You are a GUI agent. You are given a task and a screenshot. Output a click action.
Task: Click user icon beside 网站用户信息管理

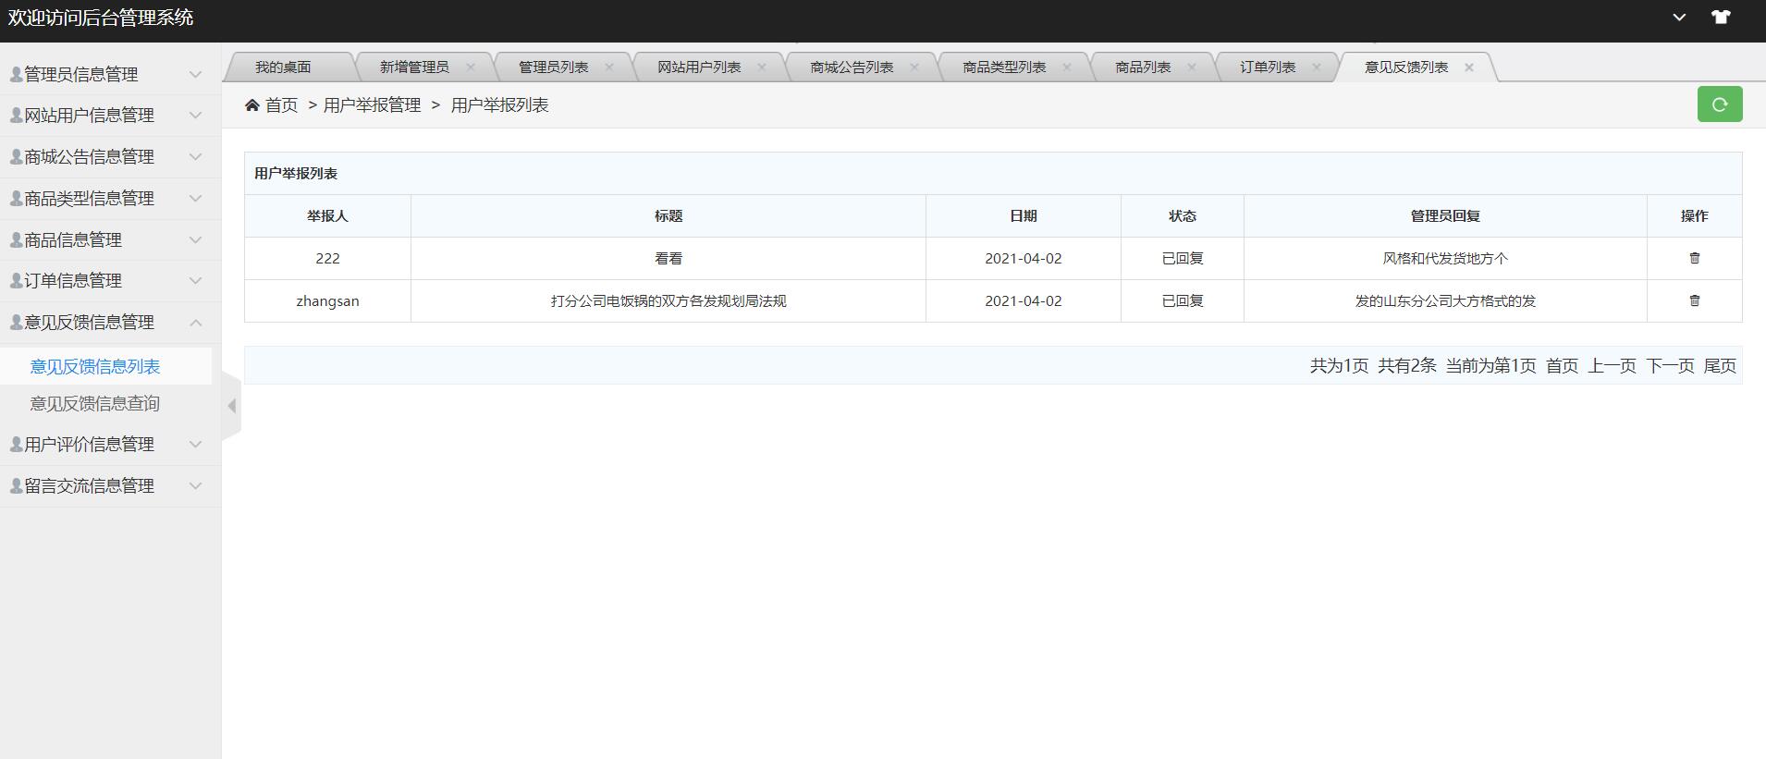point(16,116)
